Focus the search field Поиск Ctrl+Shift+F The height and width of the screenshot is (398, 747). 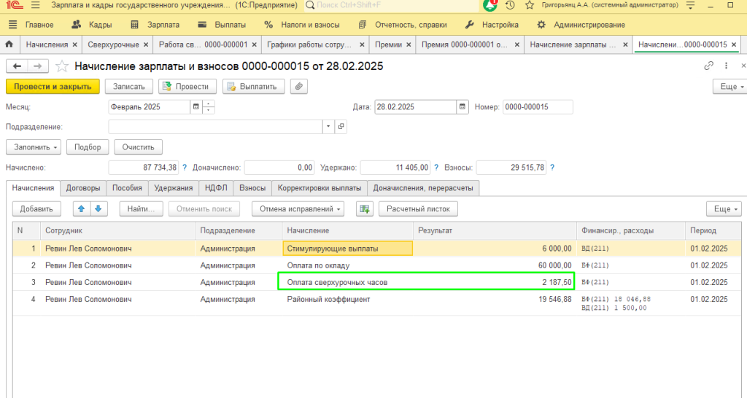pyautogui.click(x=392, y=5)
